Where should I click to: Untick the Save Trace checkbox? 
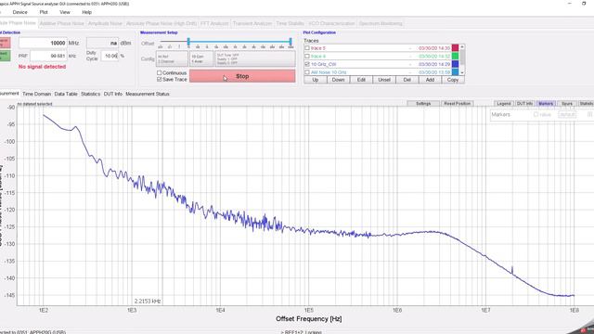(159, 79)
